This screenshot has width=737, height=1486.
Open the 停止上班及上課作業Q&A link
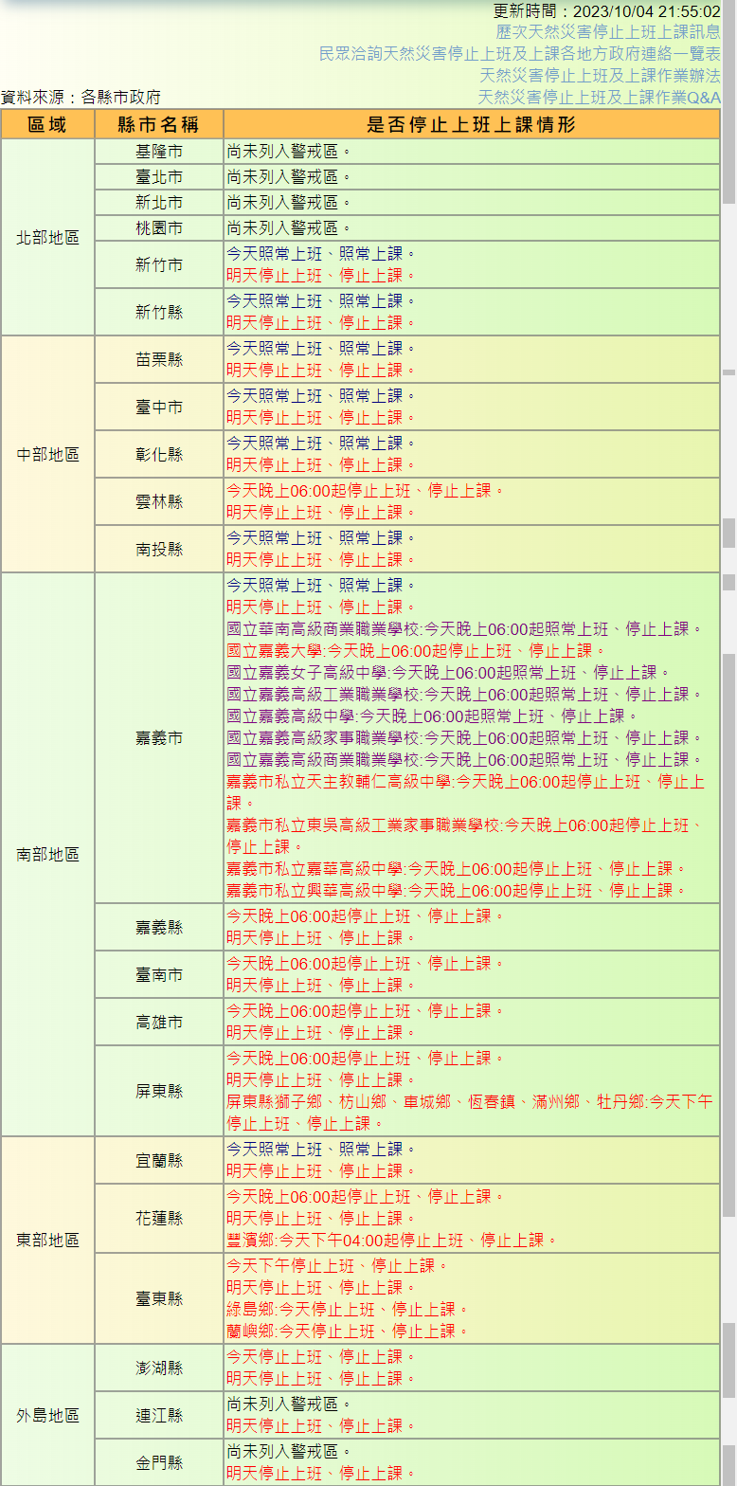[x=600, y=98]
